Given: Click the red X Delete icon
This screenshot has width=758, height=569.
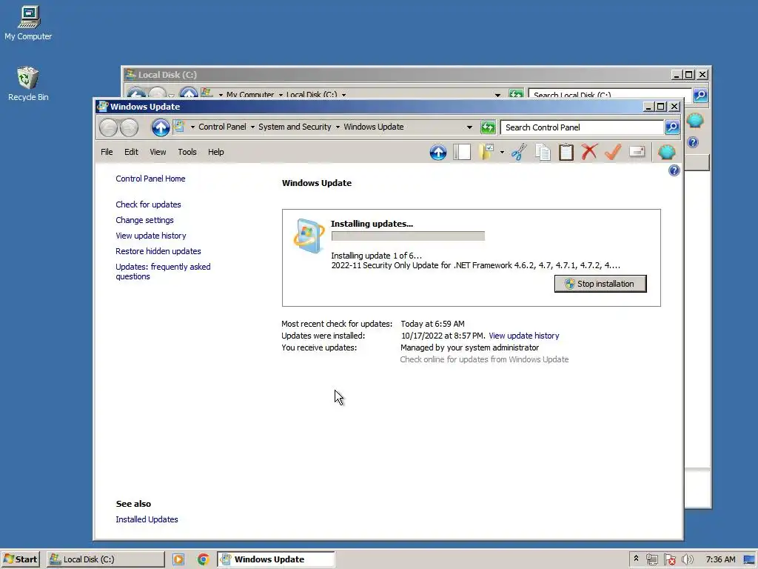Looking at the screenshot, I should pyautogui.click(x=589, y=152).
